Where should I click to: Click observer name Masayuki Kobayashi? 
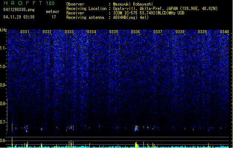tap(133, 4)
